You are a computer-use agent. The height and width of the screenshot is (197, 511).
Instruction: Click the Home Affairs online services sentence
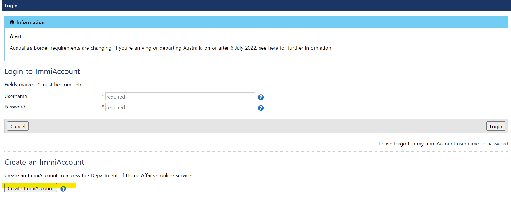coord(99,175)
